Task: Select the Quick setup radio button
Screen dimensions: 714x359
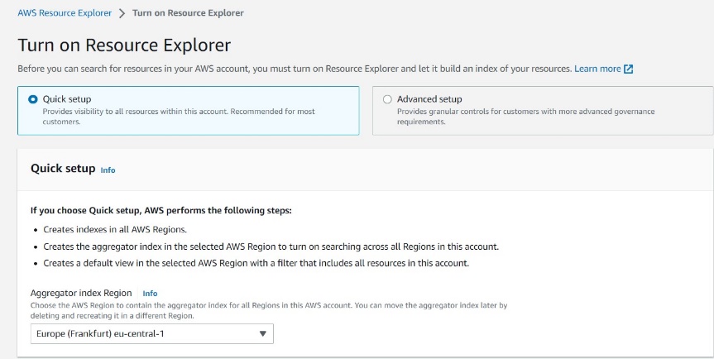Action: coord(33,99)
